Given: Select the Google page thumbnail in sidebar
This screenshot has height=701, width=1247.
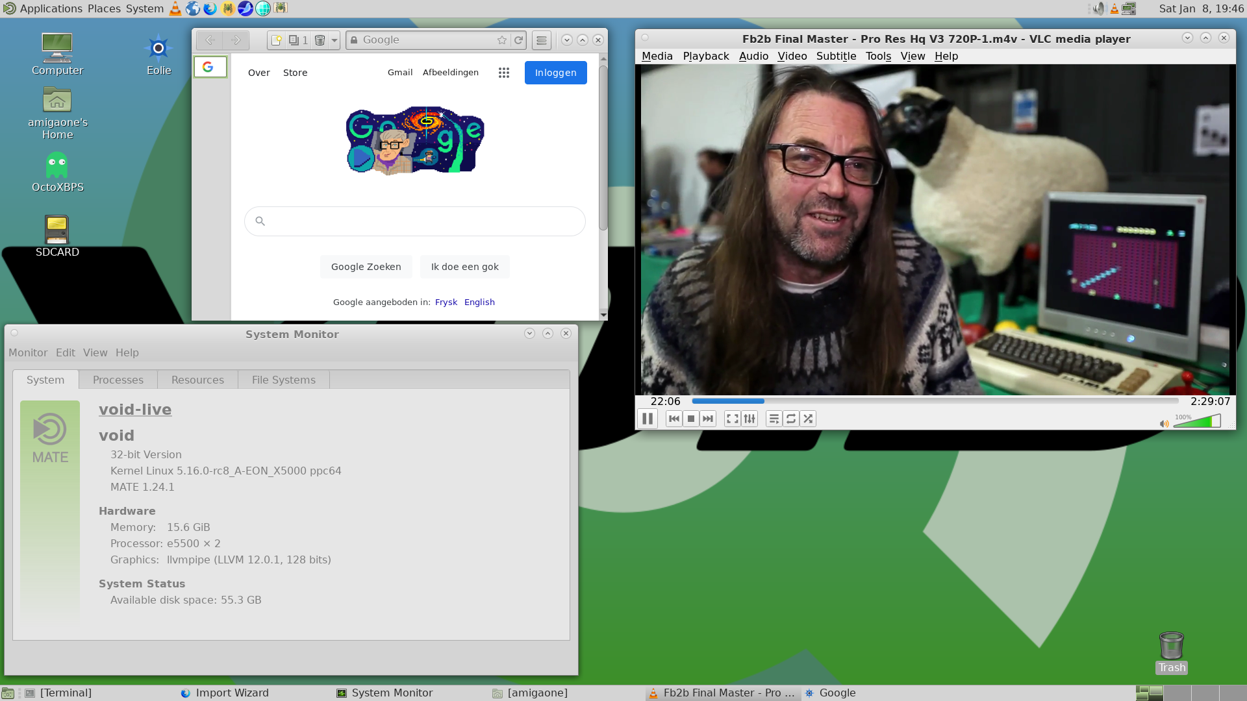Looking at the screenshot, I should (x=210, y=67).
